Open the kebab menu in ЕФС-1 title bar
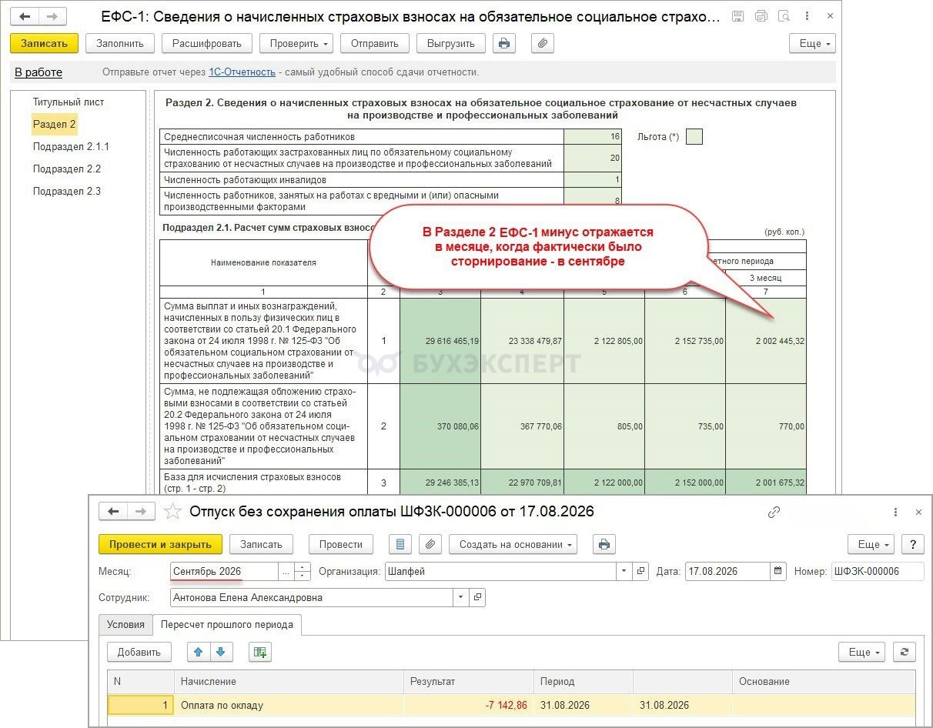 [806, 16]
